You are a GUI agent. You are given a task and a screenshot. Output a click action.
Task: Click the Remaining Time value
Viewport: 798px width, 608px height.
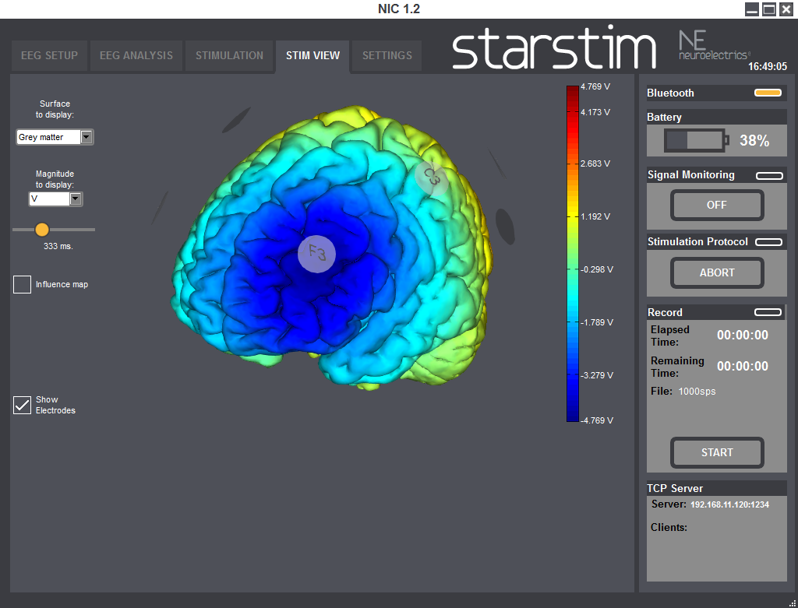[x=743, y=366]
